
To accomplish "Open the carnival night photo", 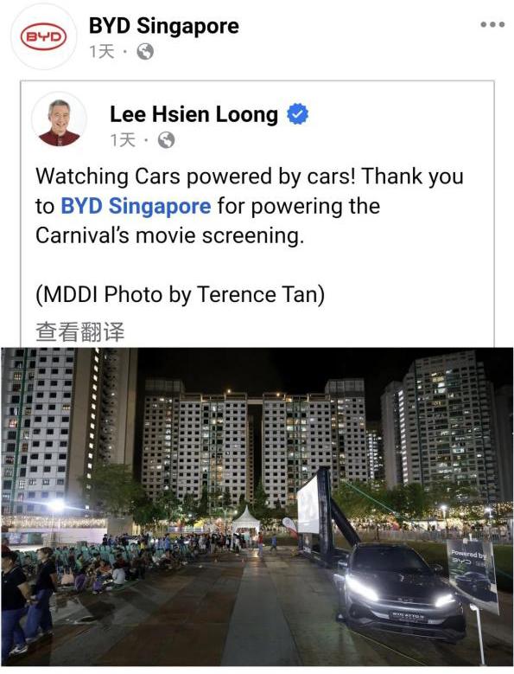I will pos(257,507).
